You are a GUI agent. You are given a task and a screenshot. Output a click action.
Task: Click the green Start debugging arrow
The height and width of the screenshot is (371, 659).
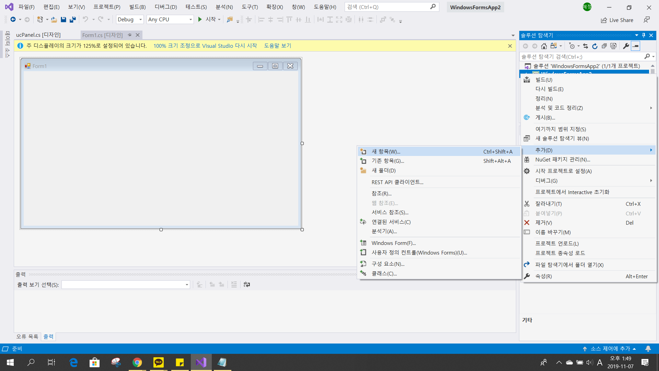200,20
